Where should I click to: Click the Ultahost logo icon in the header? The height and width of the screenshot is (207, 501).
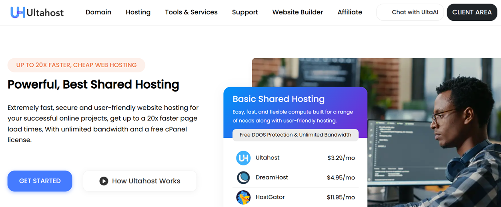[x=18, y=12]
